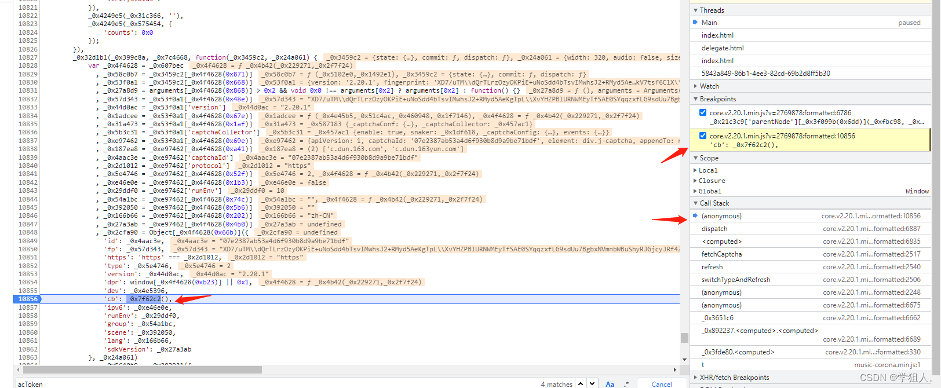
Task: Click the horizontal scrollbar thumb in code pane
Action: (143, 369)
